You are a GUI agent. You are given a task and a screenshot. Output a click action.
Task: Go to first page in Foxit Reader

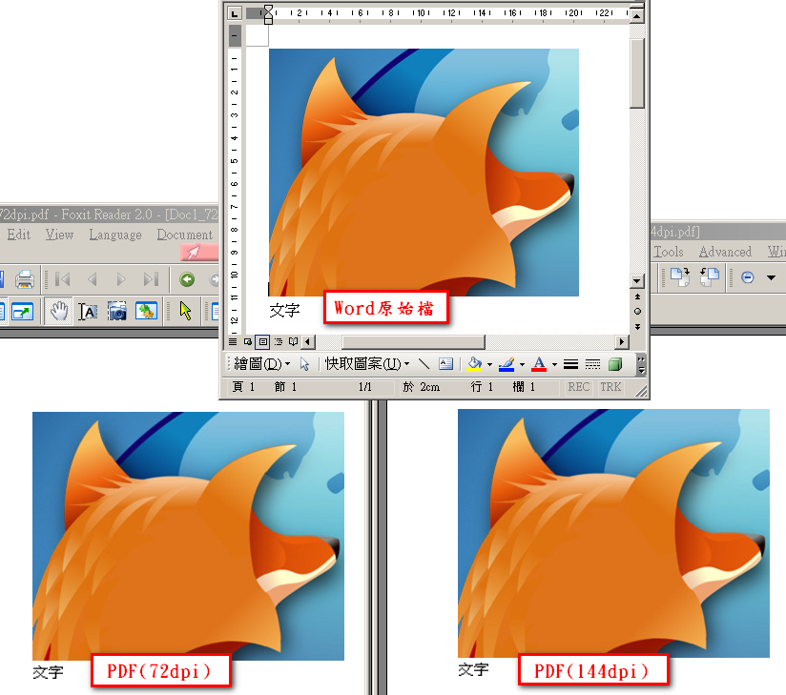[x=63, y=279]
